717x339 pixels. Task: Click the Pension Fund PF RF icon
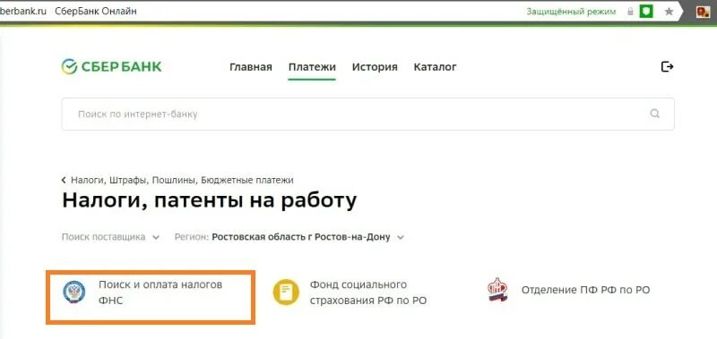497,290
